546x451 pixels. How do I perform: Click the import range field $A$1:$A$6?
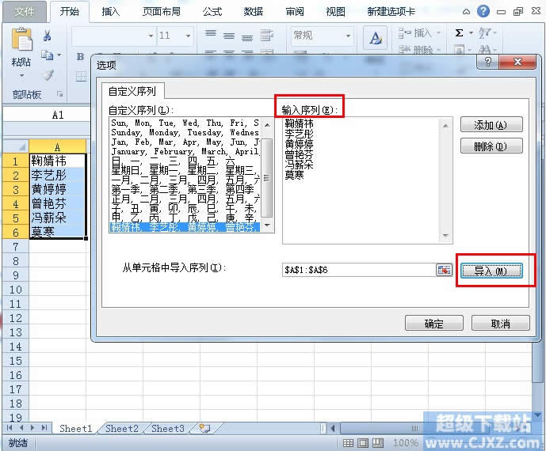coord(358,270)
